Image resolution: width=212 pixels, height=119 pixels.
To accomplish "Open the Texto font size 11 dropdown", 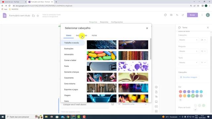I will [203, 62].
